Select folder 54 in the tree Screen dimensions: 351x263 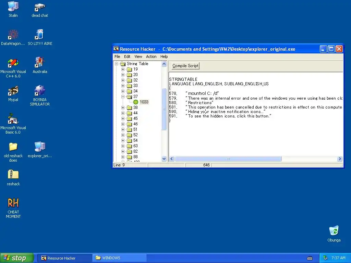point(133,140)
